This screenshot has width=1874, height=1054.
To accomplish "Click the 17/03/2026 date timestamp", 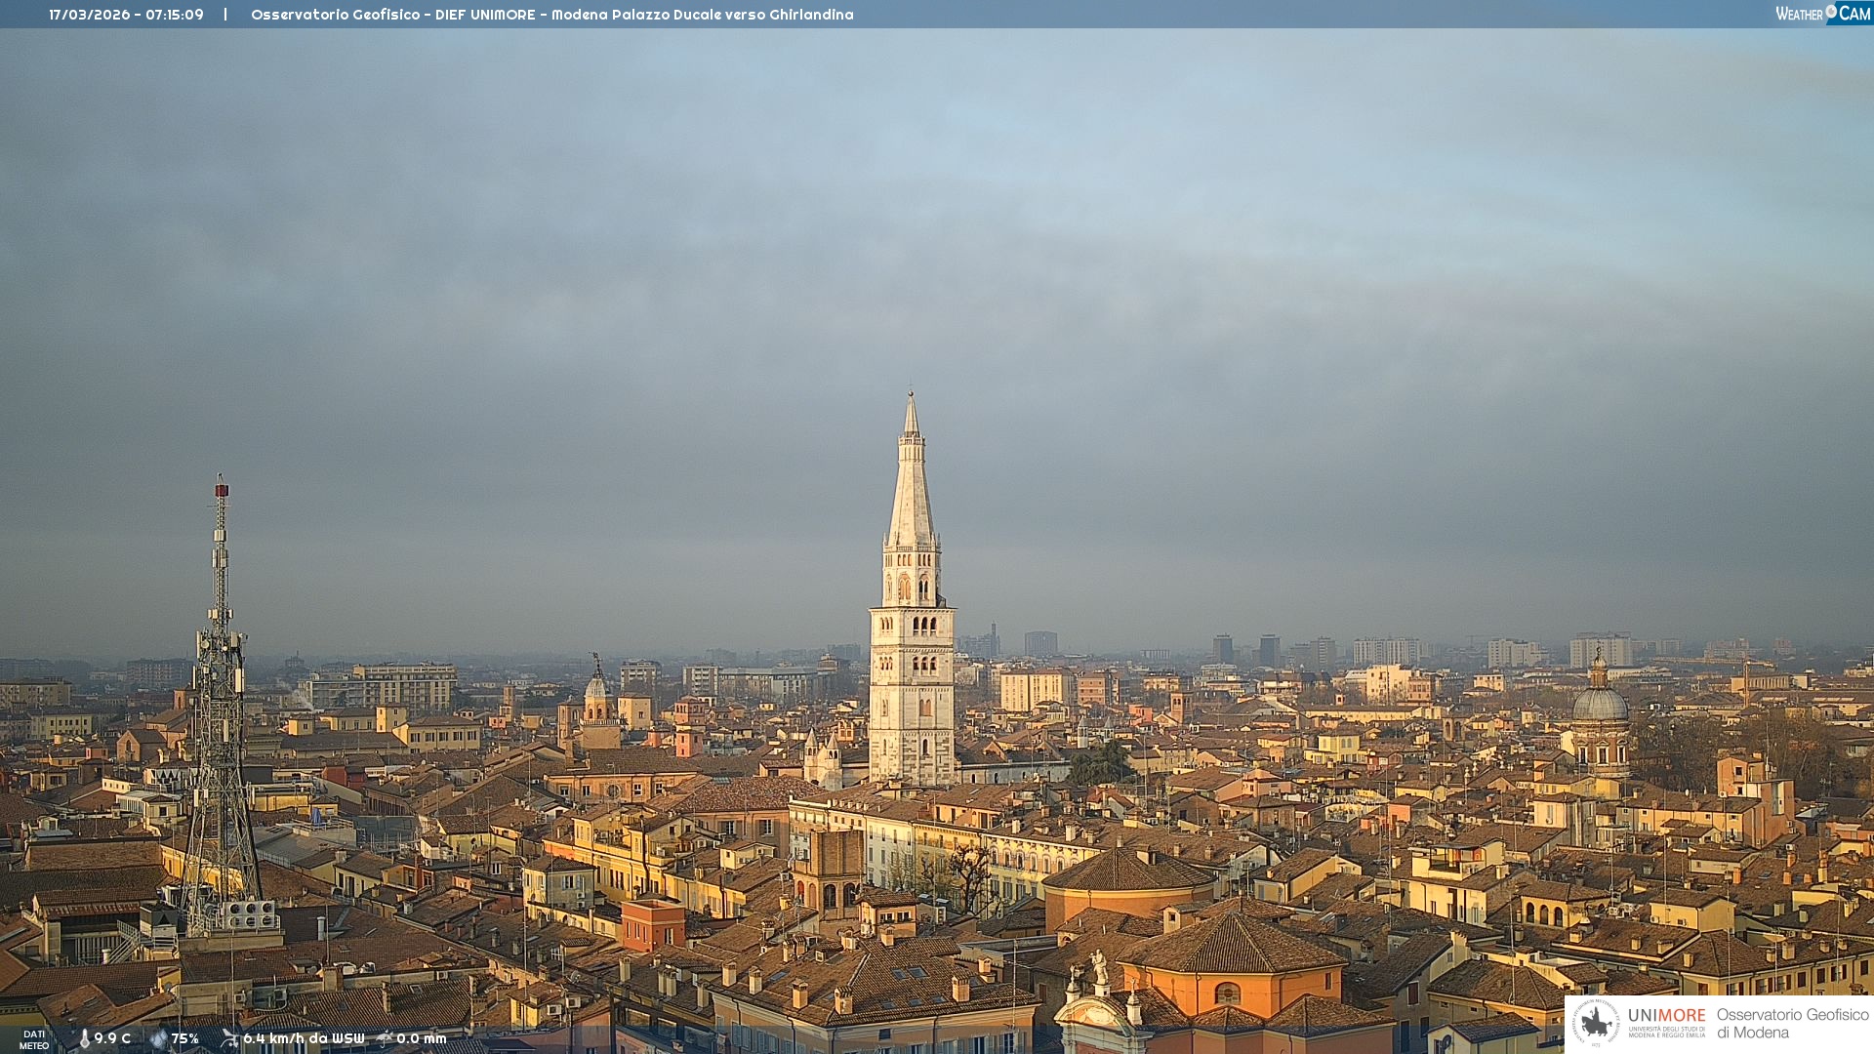I will point(89,15).
